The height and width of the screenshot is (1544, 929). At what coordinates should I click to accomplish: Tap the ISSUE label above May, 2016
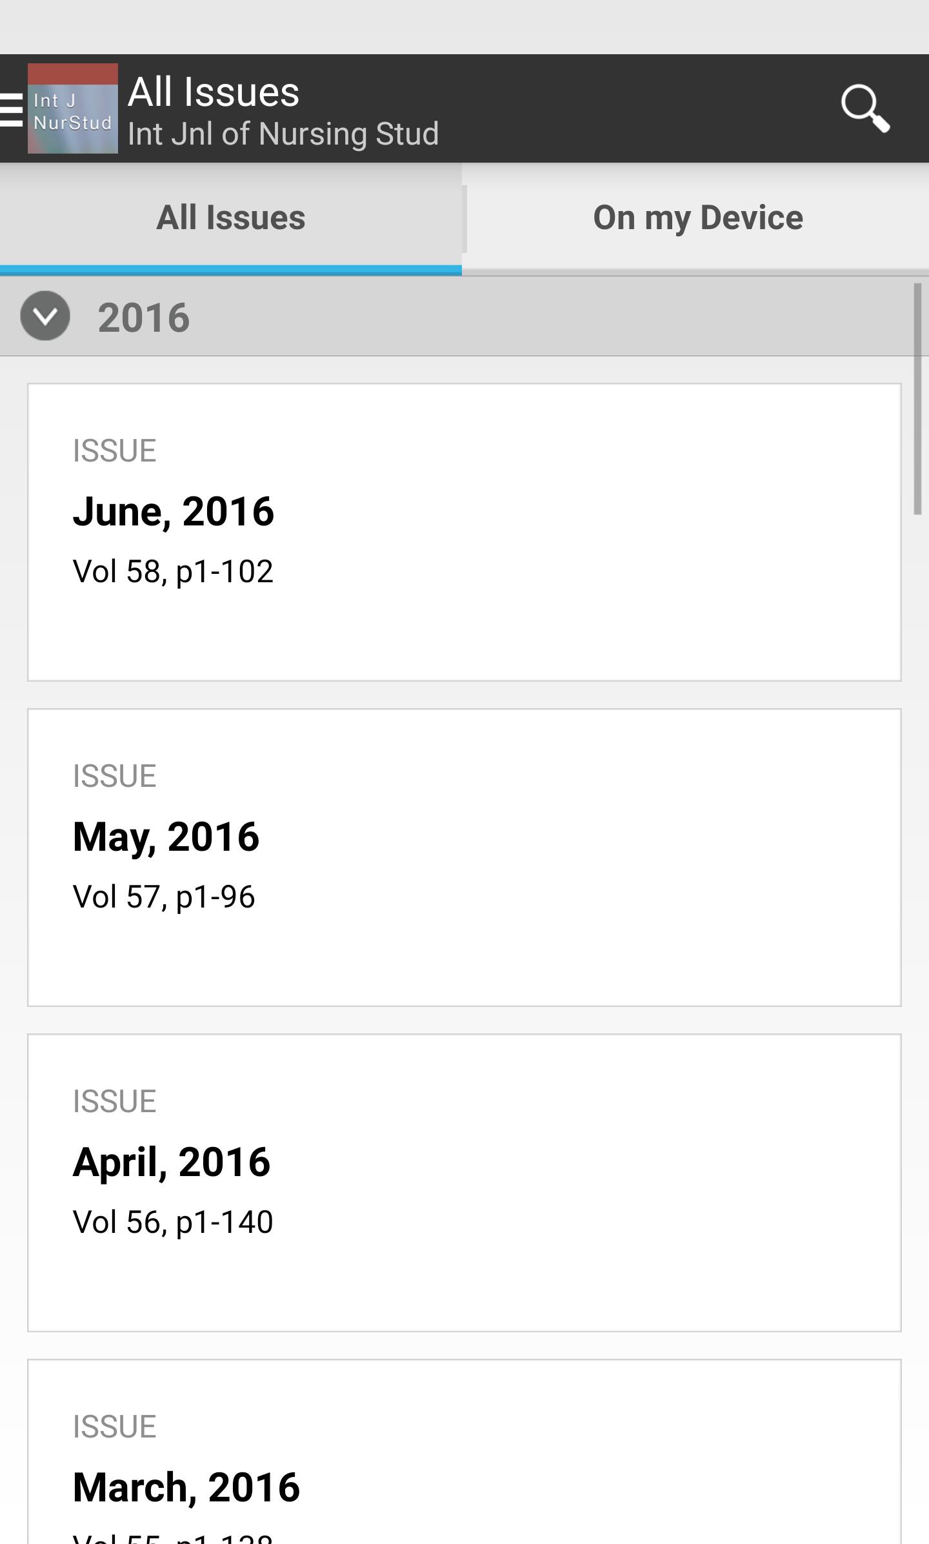click(x=114, y=776)
